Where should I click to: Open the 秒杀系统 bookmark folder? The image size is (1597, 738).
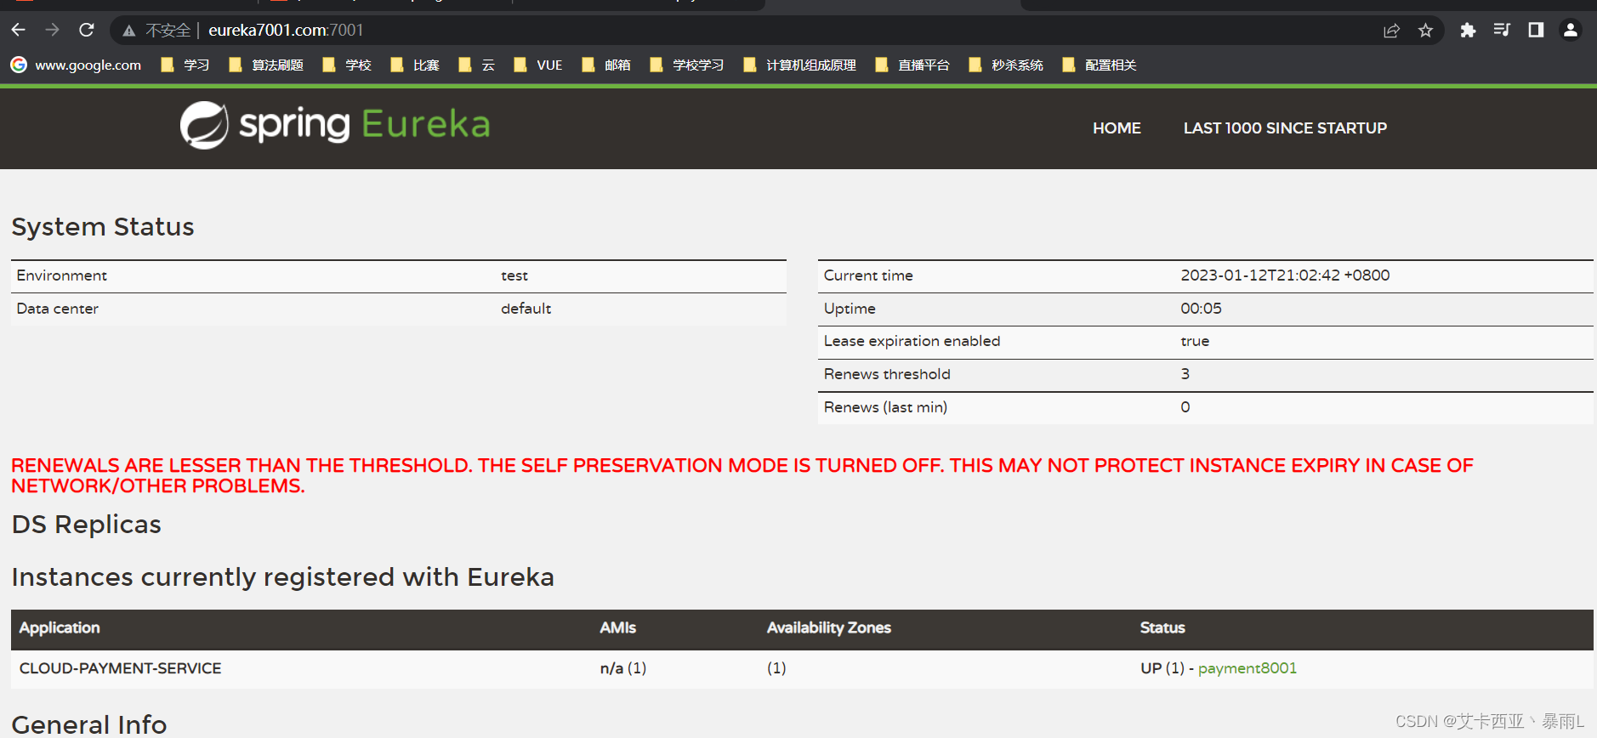tap(1006, 65)
